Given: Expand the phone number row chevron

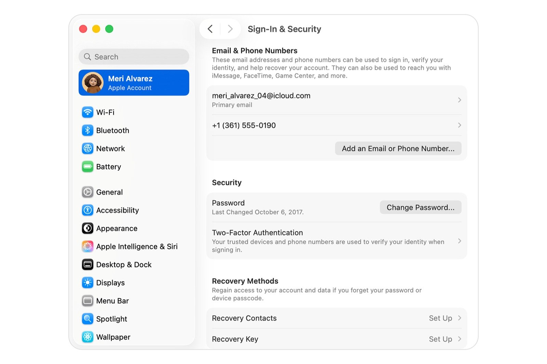Looking at the screenshot, I should [459, 125].
